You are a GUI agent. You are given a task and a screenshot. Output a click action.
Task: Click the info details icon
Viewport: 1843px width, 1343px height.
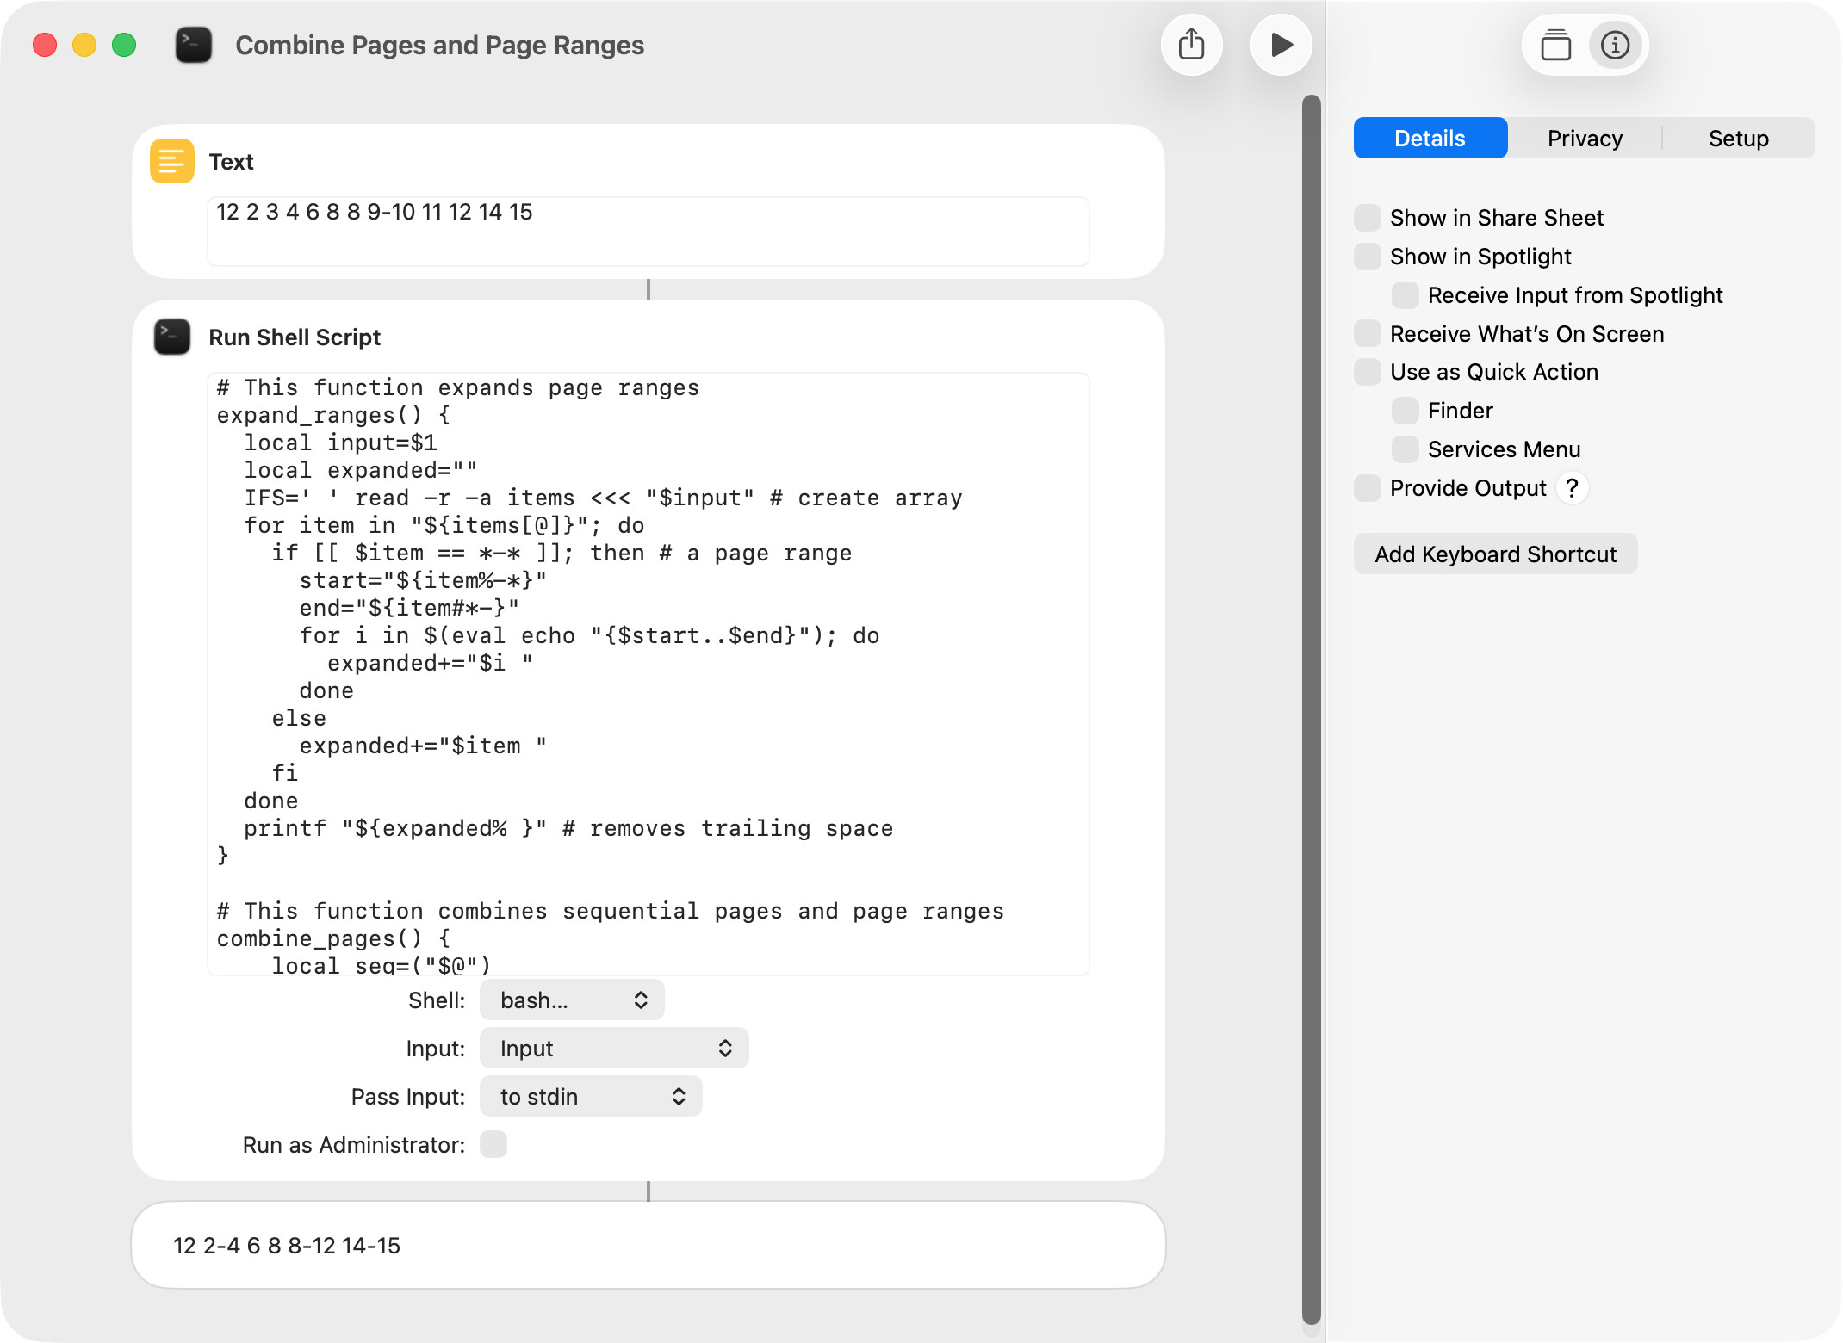(x=1615, y=45)
